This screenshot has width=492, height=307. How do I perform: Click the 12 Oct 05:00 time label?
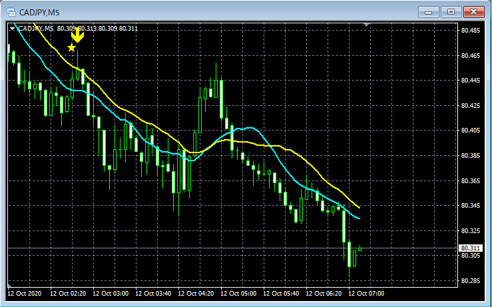pos(238,294)
